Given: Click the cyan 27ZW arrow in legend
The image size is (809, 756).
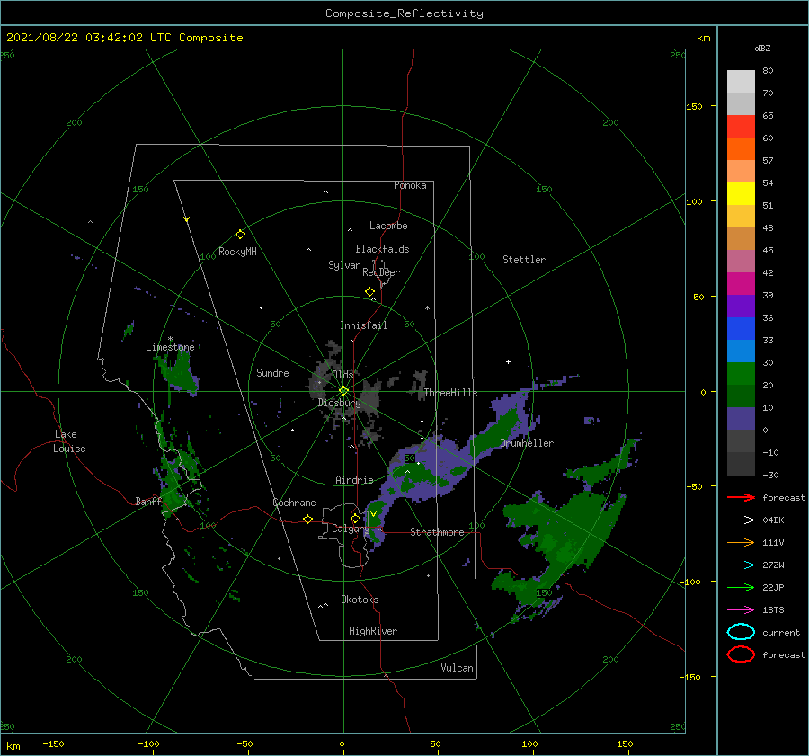Looking at the screenshot, I should (741, 565).
